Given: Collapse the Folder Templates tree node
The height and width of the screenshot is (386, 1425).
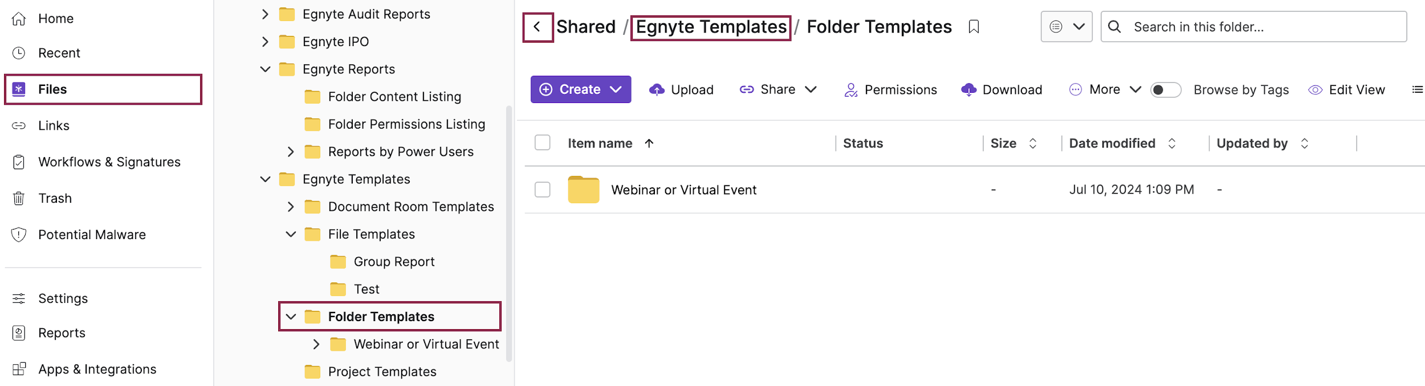Looking at the screenshot, I should click(x=291, y=317).
